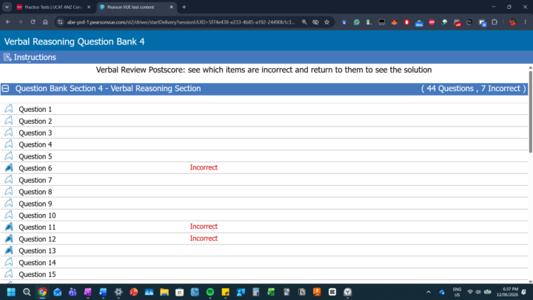Toggle flag on Question 1

[9, 109]
